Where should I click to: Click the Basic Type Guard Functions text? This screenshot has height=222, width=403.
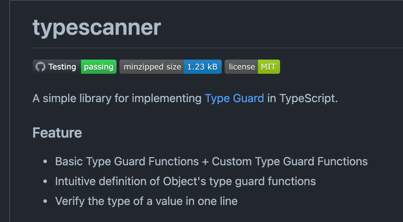pyautogui.click(x=127, y=161)
